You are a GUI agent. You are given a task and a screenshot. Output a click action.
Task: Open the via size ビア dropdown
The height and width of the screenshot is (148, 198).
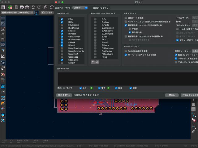tap(46, 13)
